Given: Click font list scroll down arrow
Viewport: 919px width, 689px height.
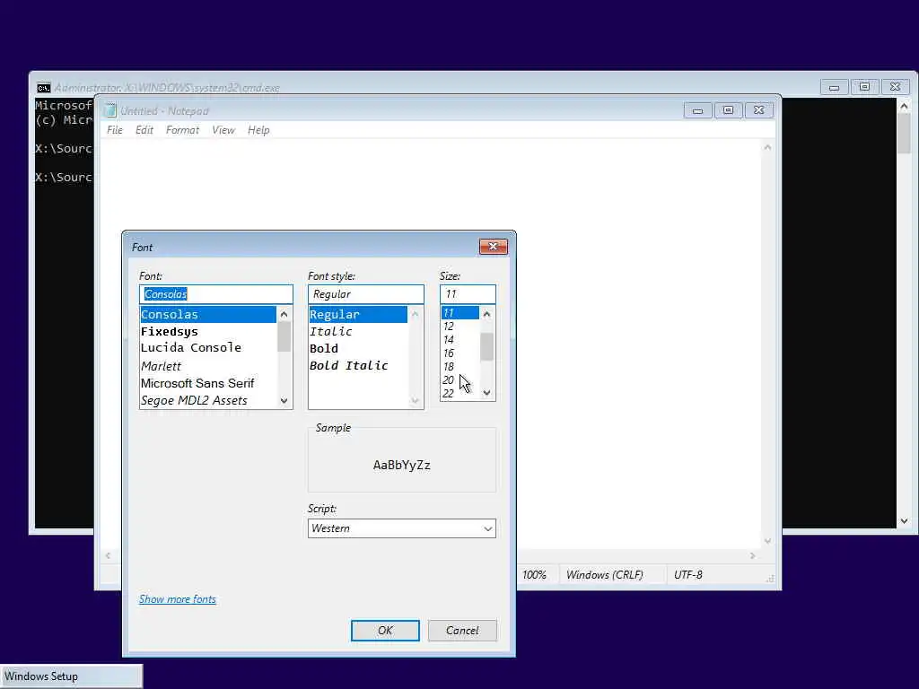Looking at the screenshot, I should click(x=284, y=401).
